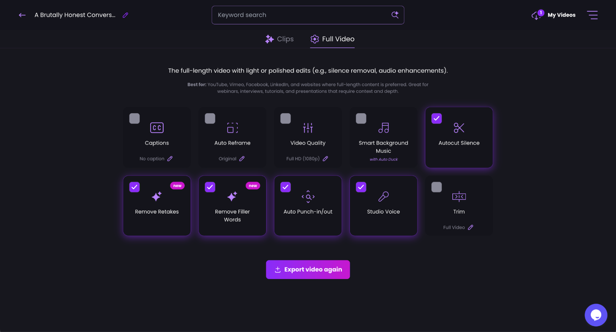Image resolution: width=616 pixels, height=332 pixels.
Task: Select the Video Quality icon
Action: point(307,127)
